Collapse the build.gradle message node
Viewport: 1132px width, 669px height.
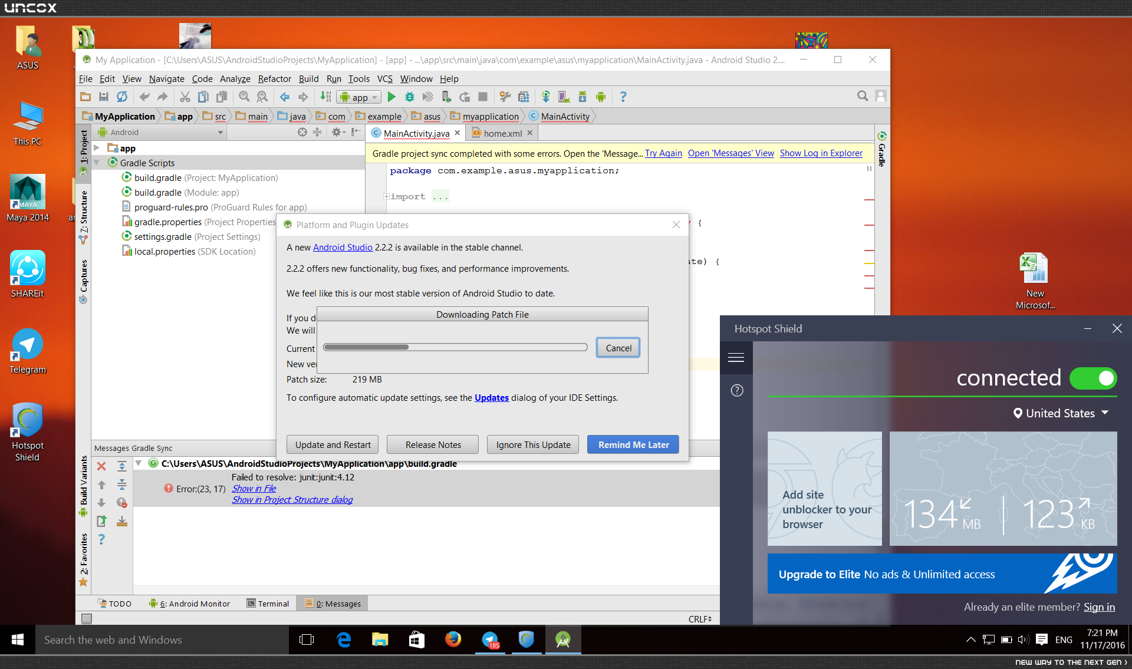tap(139, 463)
